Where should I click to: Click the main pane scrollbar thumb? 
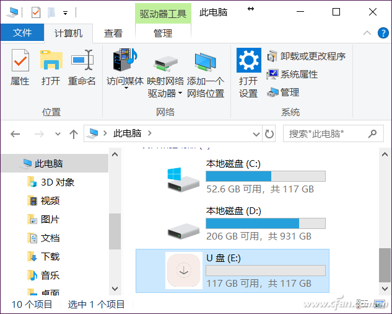pyautogui.click(x=385, y=265)
